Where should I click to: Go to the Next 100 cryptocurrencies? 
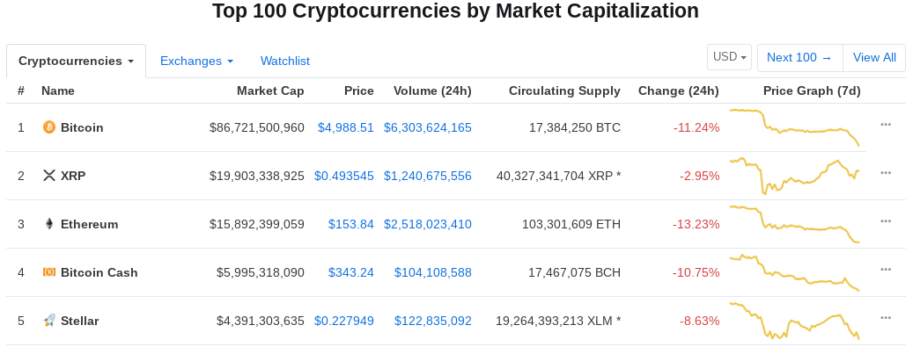[x=800, y=58]
